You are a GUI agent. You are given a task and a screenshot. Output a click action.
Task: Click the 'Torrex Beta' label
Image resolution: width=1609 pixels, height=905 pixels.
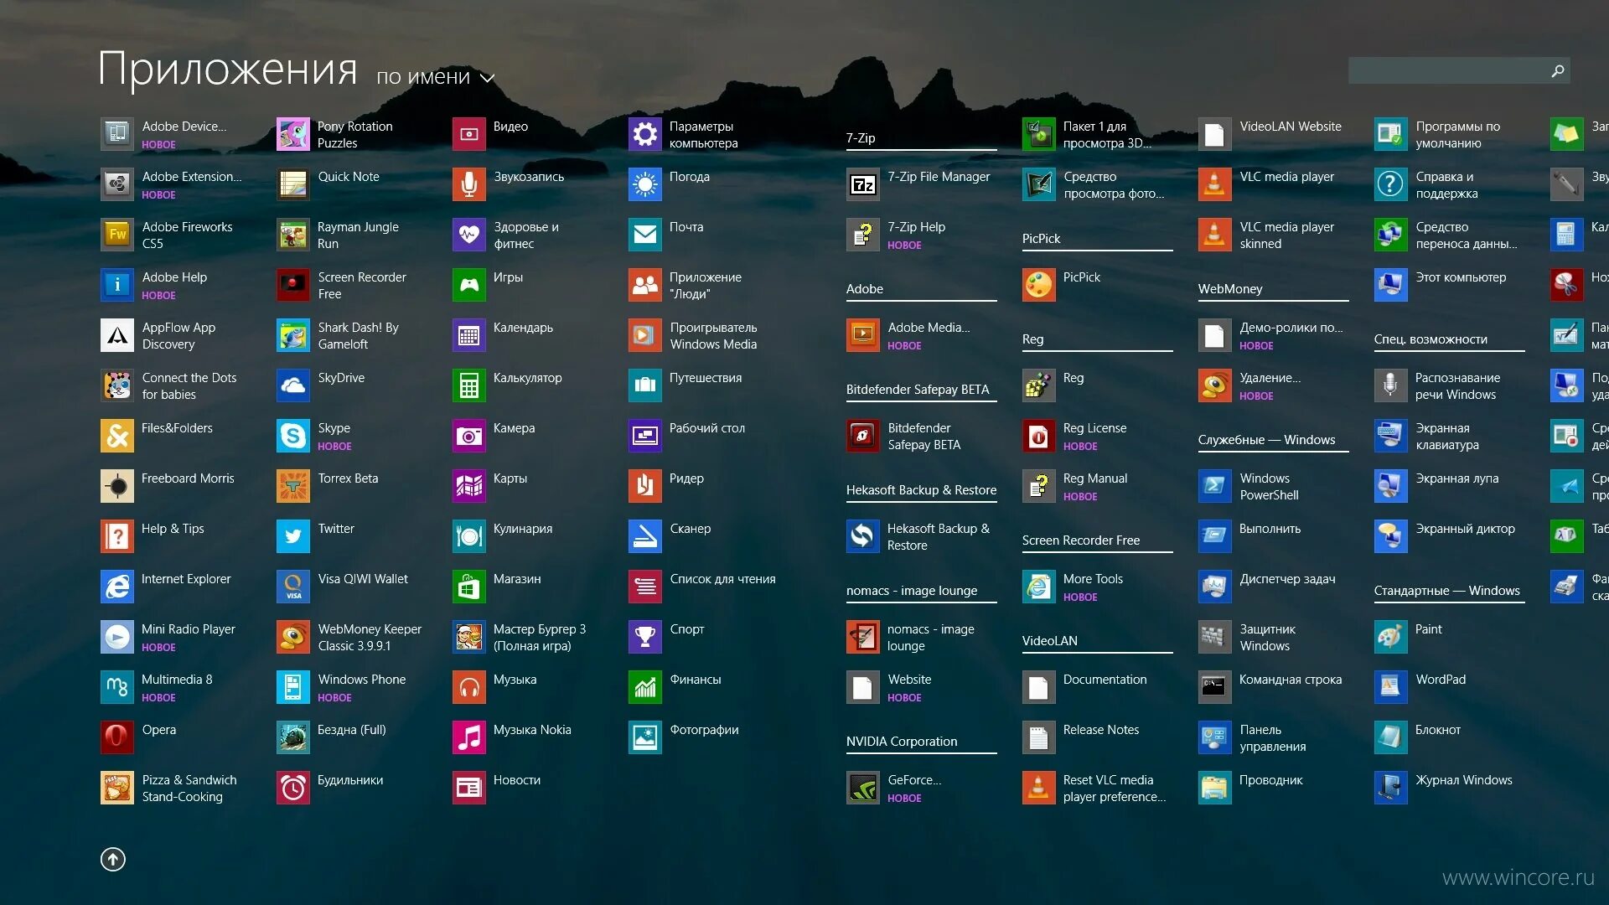[348, 478]
